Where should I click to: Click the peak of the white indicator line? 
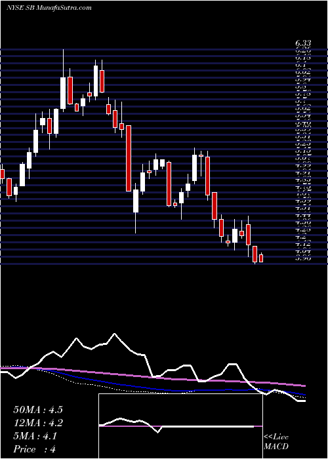[115, 334]
